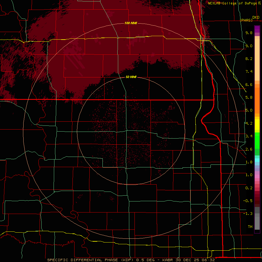The height and width of the screenshot is (262, 262).
Task: Click the gray swatch beside TH label
Action: (257, 223)
